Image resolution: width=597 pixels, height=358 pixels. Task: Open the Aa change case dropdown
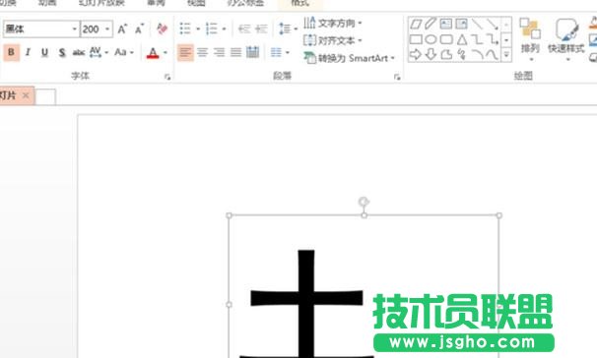click(x=124, y=52)
